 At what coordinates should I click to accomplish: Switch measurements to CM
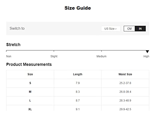pyautogui.click(x=129, y=28)
